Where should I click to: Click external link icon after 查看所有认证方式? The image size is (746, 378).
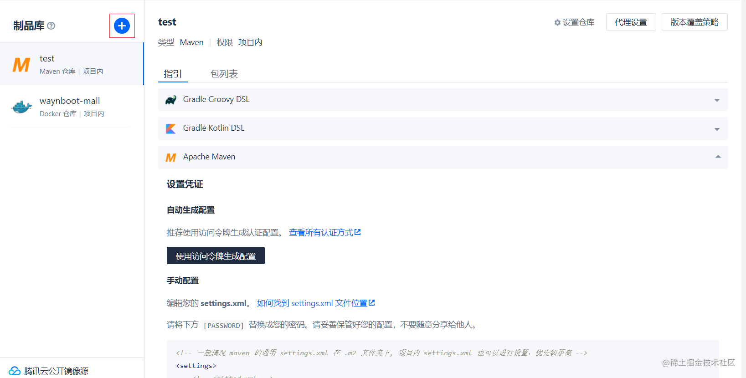coord(358,232)
